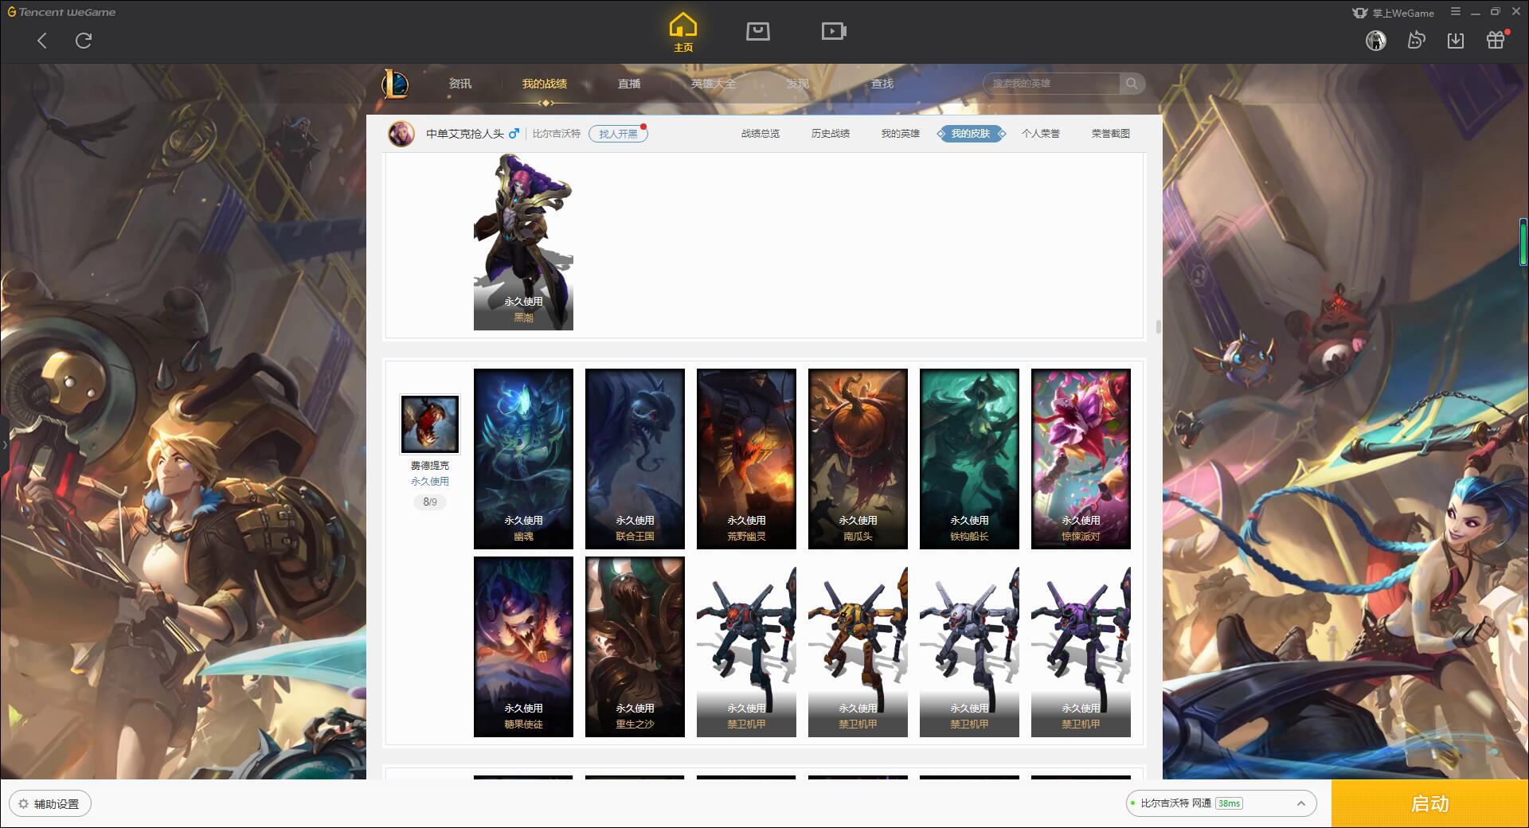The height and width of the screenshot is (828, 1529).
Task: Open 辅助设置 assist settings button
Action: (x=50, y=804)
